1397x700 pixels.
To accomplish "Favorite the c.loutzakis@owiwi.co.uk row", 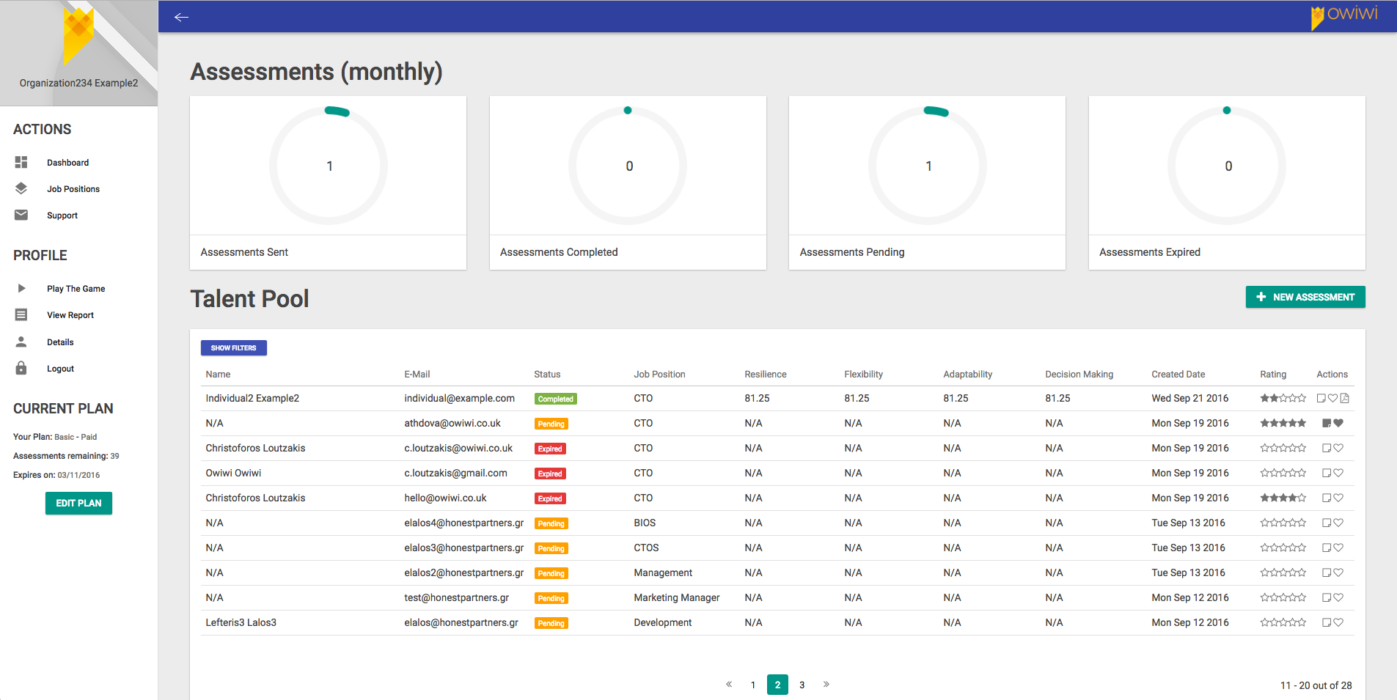I will coord(1338,448).
